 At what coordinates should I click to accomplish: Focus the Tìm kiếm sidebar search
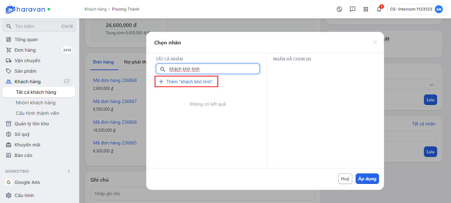39,26
